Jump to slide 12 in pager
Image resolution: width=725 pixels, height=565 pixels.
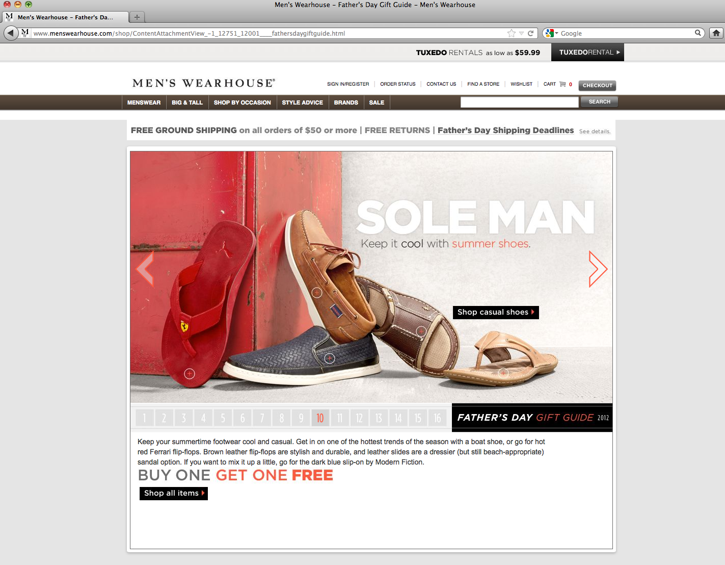359,418
